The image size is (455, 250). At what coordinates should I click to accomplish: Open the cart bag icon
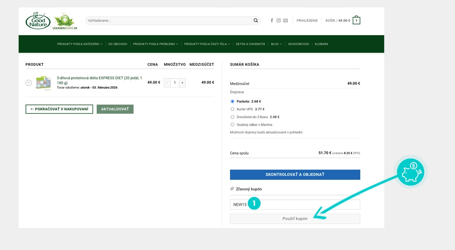coord(356,20)
